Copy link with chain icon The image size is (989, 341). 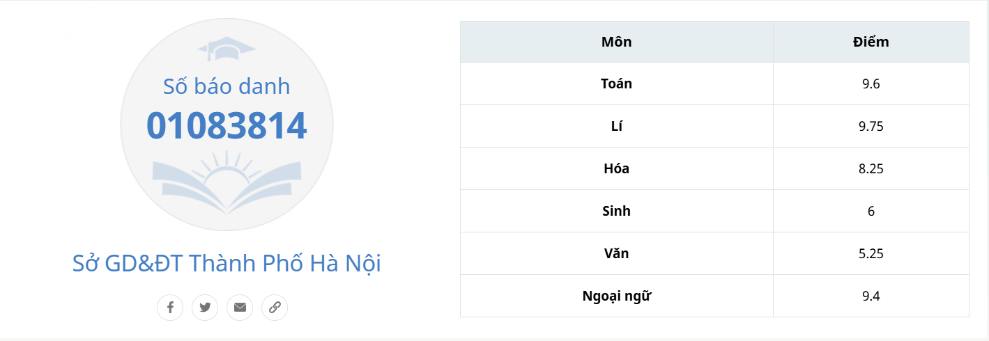(x=275, y=308)
